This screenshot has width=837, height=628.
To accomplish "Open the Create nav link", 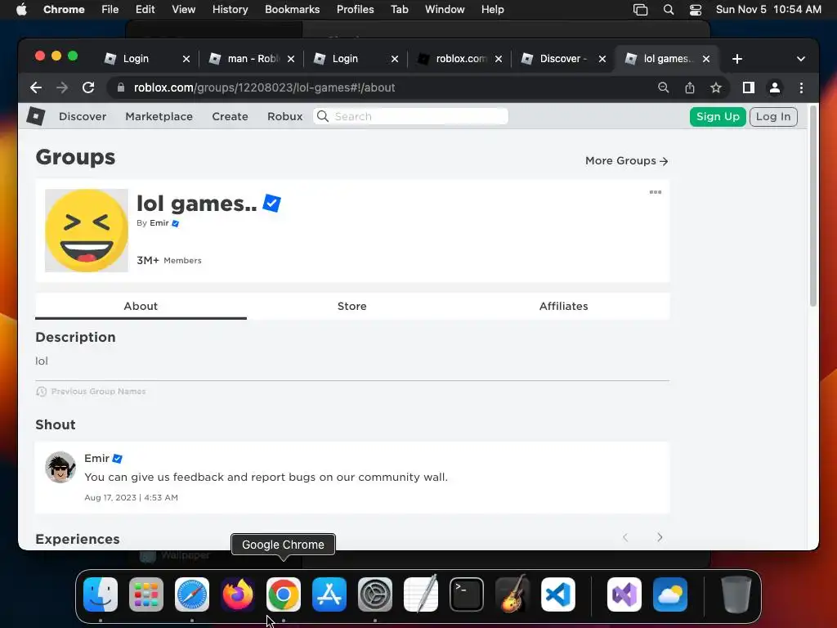I will click(x=230, y=116).
